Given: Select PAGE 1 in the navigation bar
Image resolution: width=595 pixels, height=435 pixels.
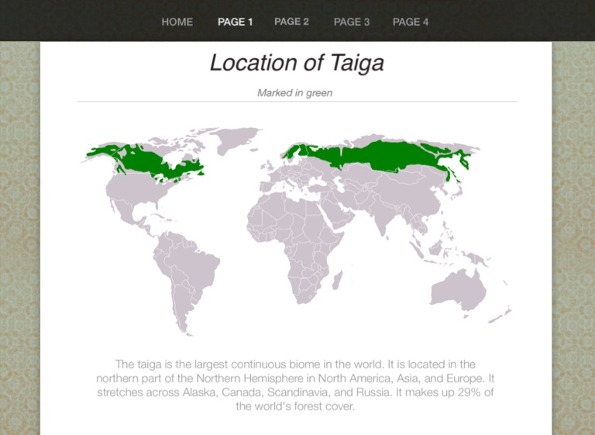Looking at the screenshot, I should [235, 22].
